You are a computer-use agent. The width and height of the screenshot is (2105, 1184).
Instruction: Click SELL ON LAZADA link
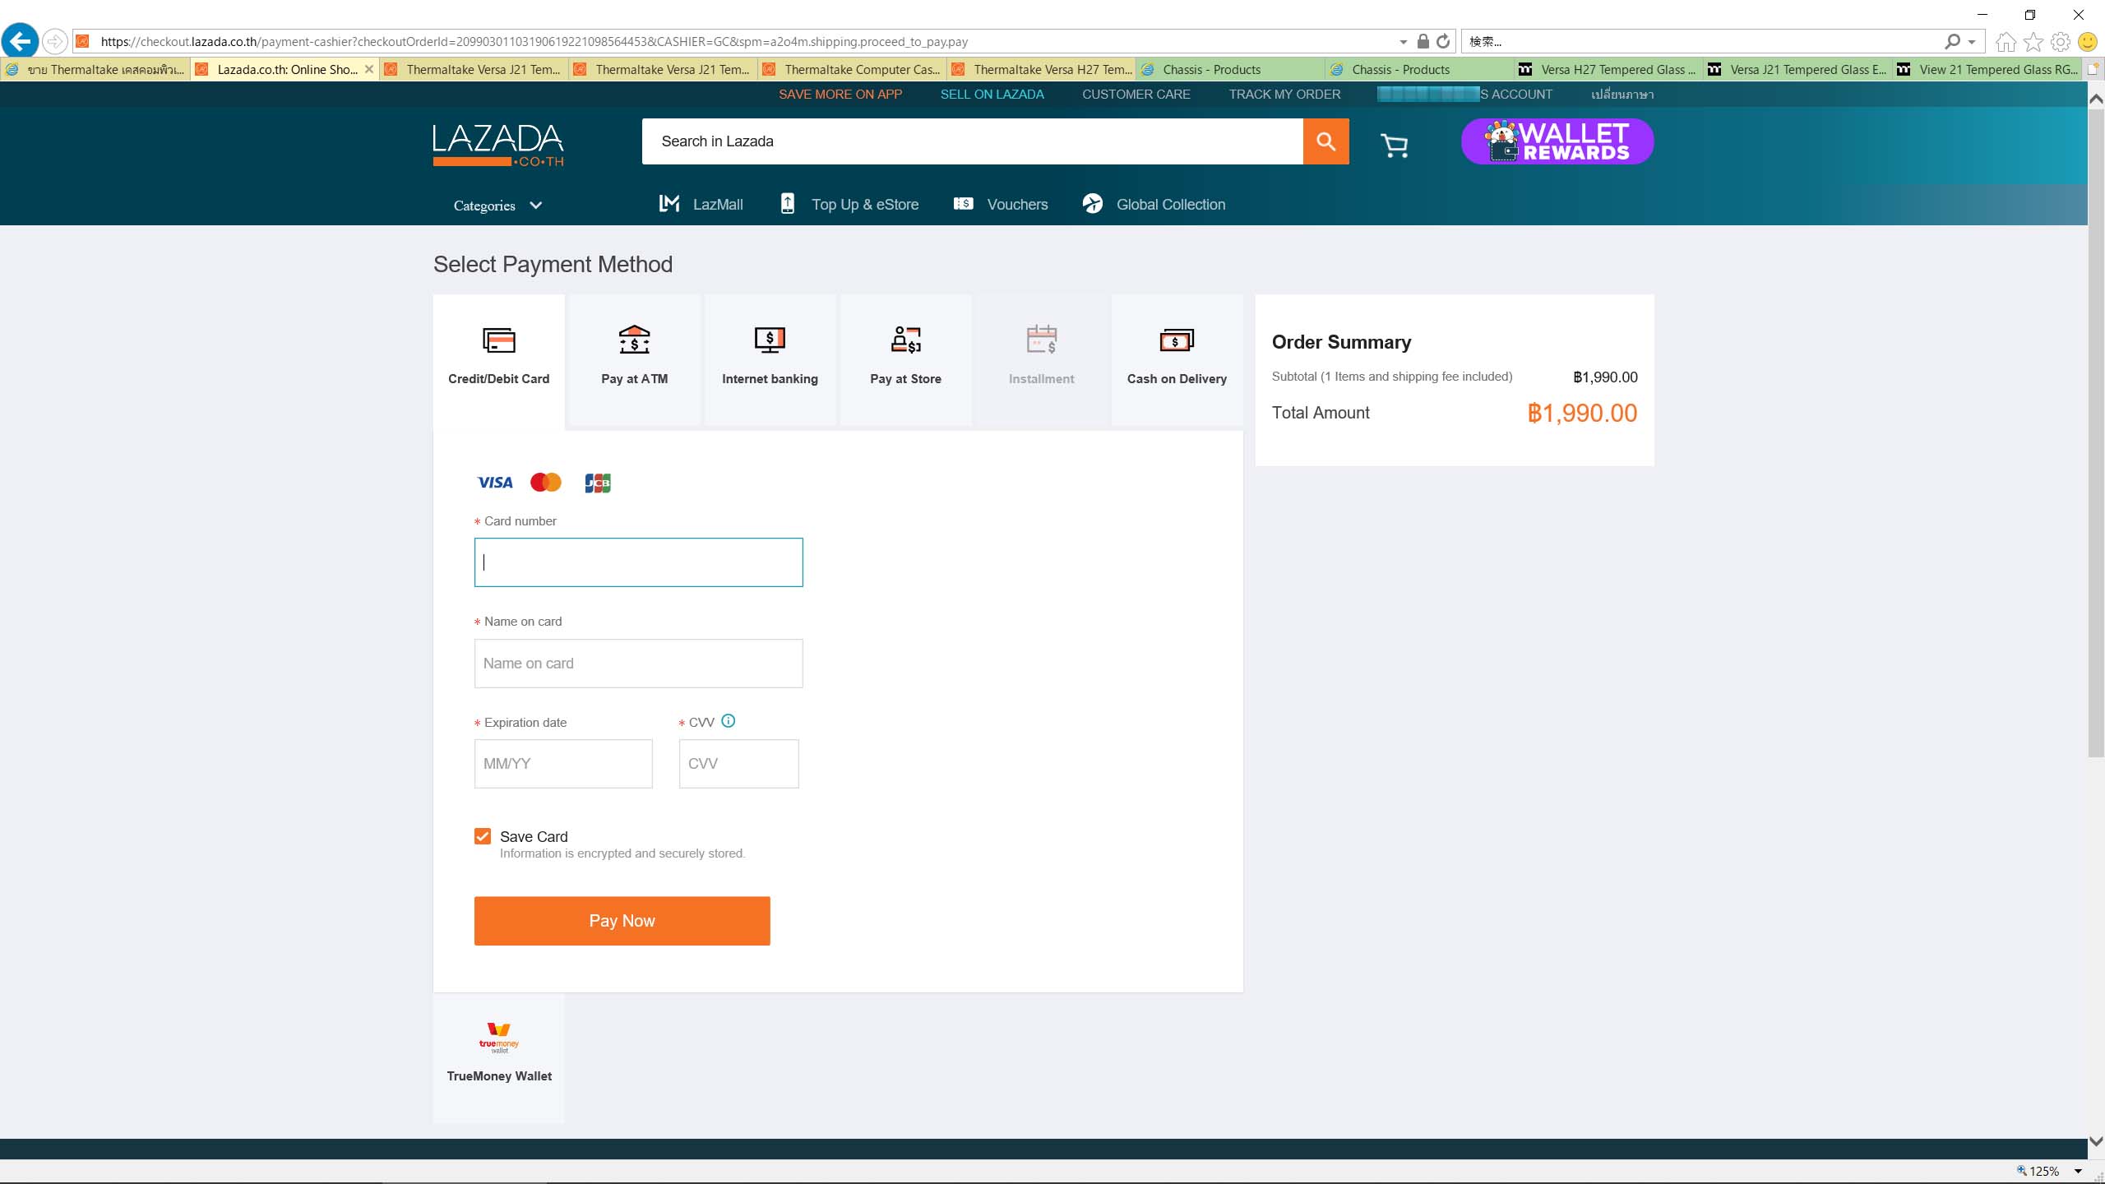[x=992, y=95]
